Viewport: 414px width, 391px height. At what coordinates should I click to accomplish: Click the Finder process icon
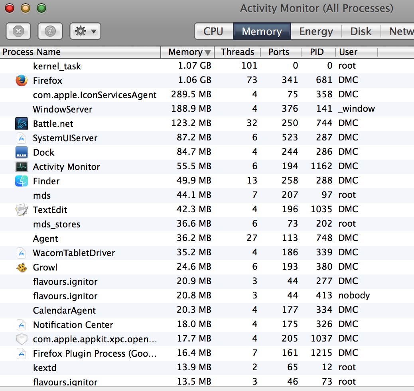coord(21,181)
